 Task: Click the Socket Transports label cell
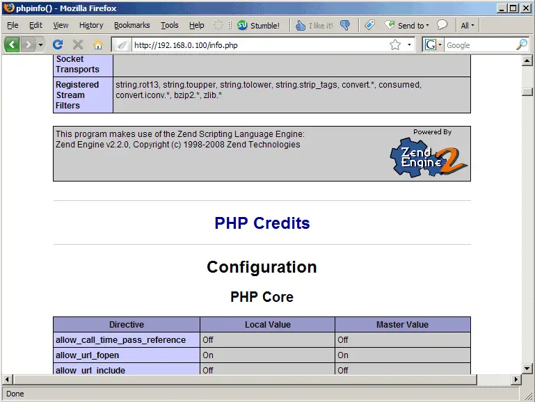coord(83,65)
